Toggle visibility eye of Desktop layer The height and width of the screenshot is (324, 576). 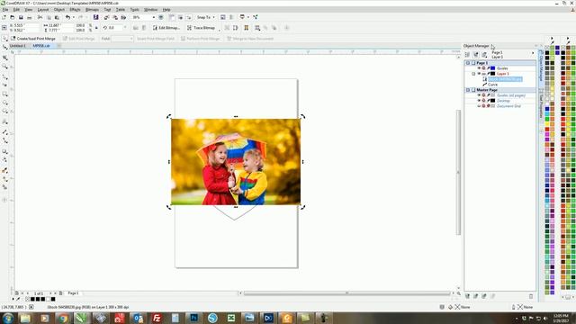[479, 101]
